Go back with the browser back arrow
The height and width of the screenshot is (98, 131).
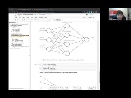point(10,12)
